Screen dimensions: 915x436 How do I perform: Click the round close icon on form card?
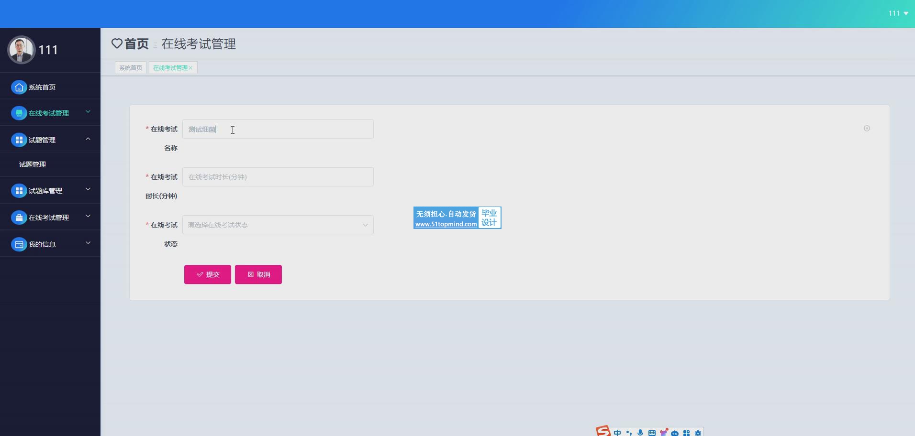click(867, 128)
